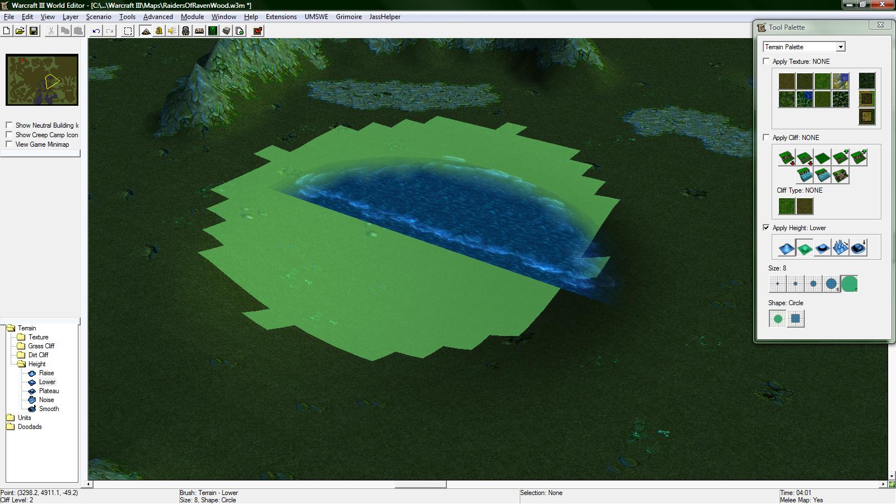Select Raise in the brush tree
This screenshot has width=896, height=504.
coord(46,373)
